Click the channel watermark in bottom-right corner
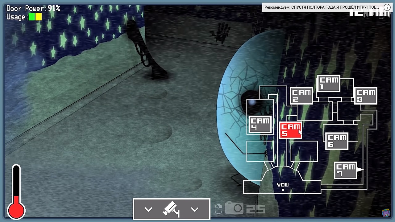The height and width of the screenshot is (222, 395). click(386, 213)
